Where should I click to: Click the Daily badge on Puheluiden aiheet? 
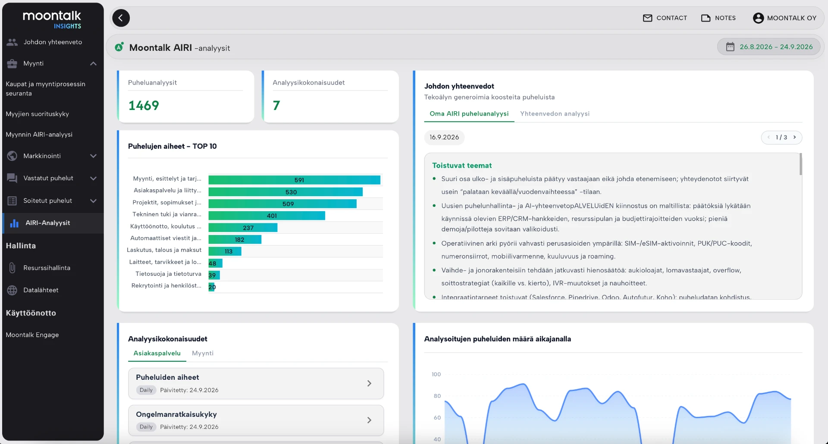pos(146,390)
